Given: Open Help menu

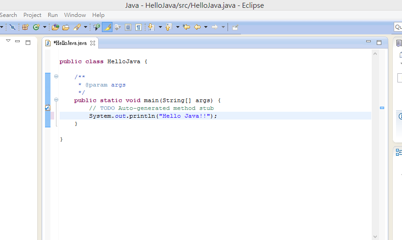Looking at the screenshot, I should (98, 15).
